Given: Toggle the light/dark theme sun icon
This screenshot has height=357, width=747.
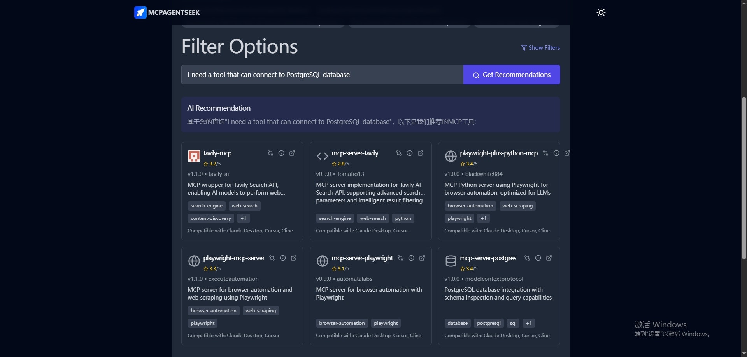Looking at the screenshot, I should 601,12.
